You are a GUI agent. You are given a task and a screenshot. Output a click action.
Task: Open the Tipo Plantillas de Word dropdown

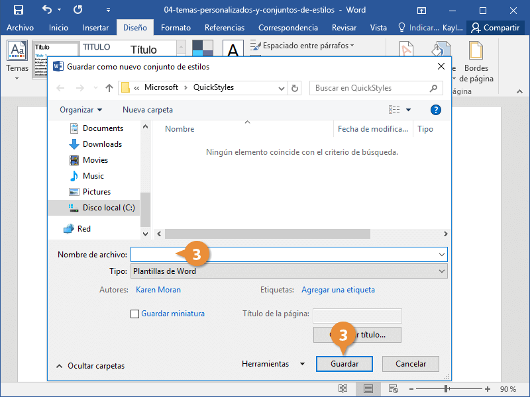pyautogui.click(x=289, y=271)
